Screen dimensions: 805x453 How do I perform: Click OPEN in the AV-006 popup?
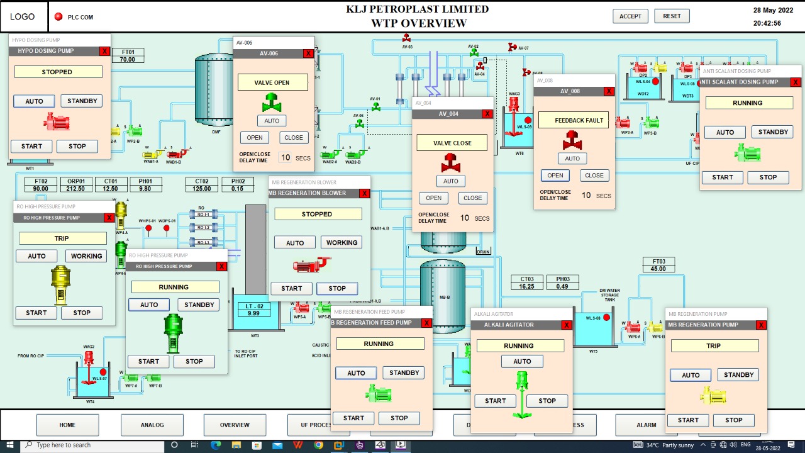tap(255, 138)
